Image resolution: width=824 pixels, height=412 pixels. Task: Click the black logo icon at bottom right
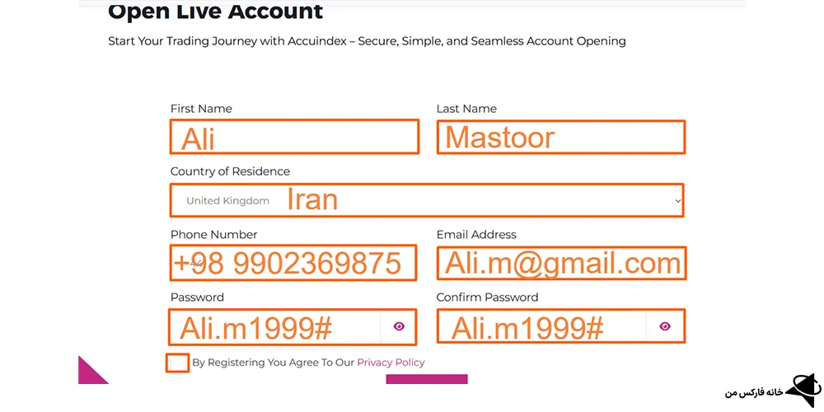click(x=801, y=390)
